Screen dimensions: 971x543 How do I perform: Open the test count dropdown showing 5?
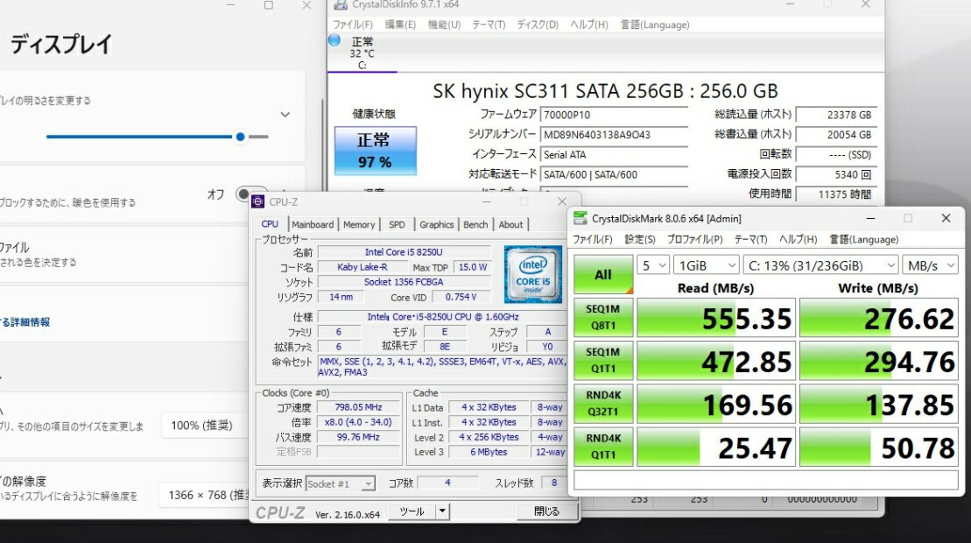tap(652, 265)
